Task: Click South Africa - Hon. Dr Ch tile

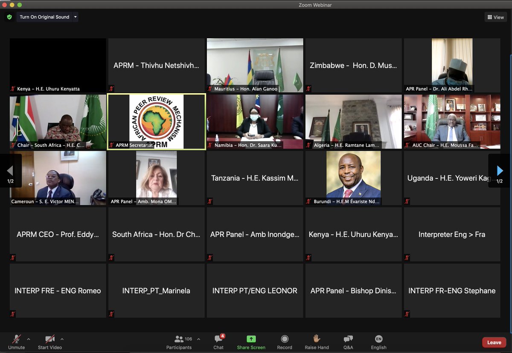Action: [156, 234]
